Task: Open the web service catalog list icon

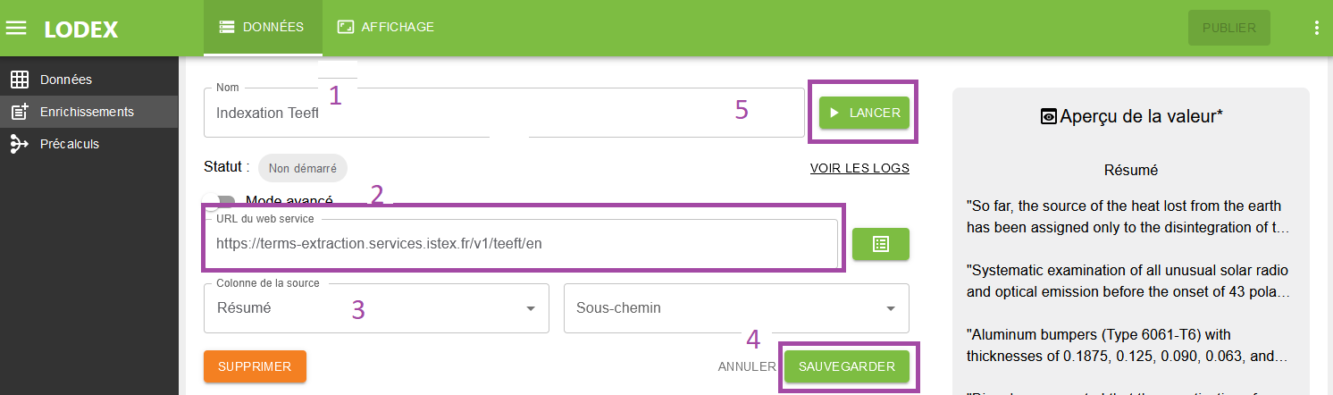Action: pyautogui.click(x=880, y=244)
